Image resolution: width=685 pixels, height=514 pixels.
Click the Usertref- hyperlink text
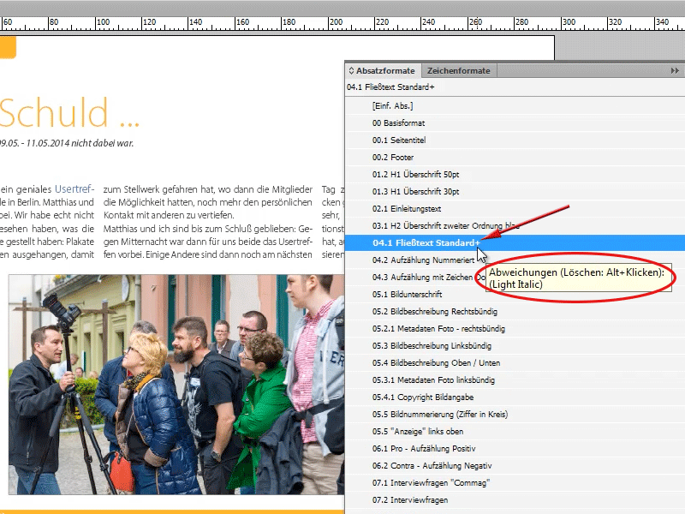coord(74,188)
